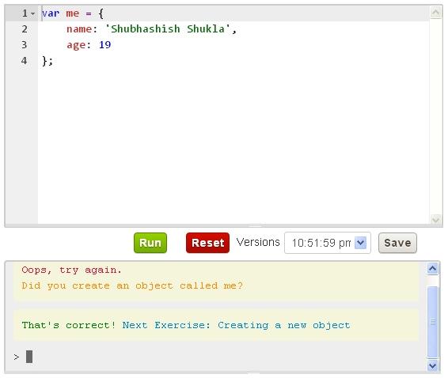448x378 pixels.
Task: Click the red Reset button
Action: pos(207,243)
